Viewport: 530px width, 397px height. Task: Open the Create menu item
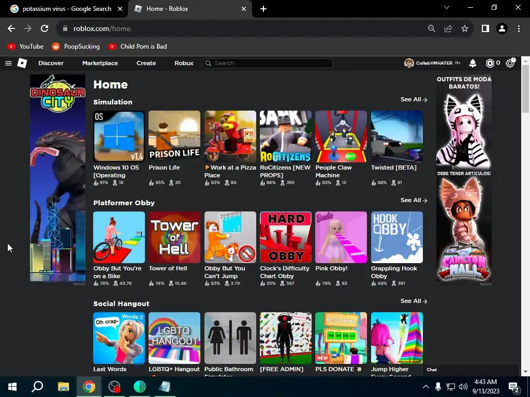point(146,63)
